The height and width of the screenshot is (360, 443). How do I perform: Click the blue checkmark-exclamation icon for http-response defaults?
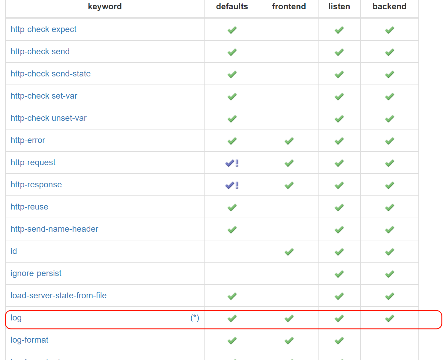232,185
